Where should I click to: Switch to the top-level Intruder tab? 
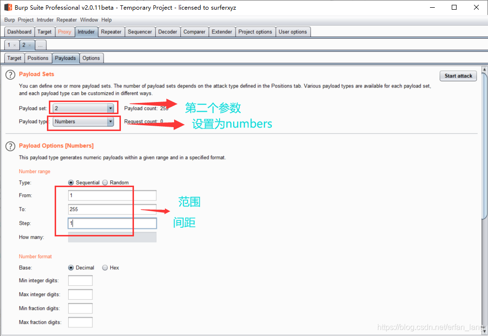tap(86, 32)
